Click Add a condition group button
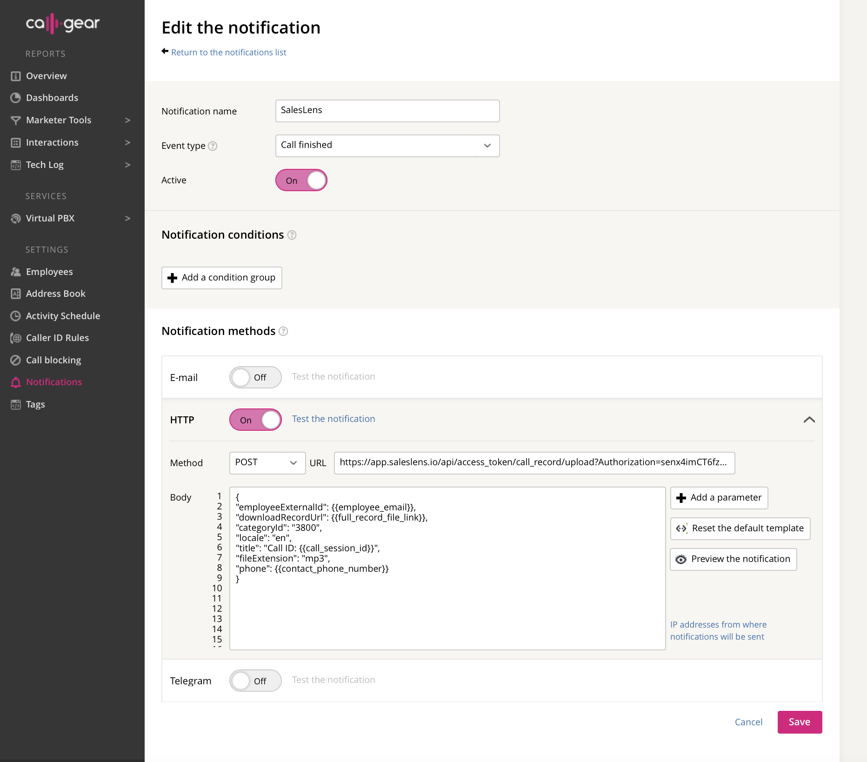Image resolution: width=867 pixels, height=762 pixels. point(221,278)
